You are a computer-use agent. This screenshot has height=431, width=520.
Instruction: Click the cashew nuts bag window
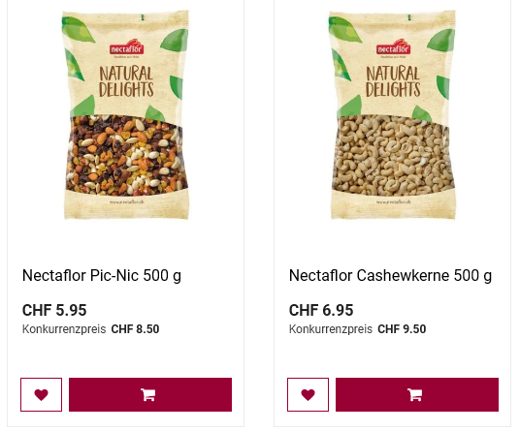(393, 155)
